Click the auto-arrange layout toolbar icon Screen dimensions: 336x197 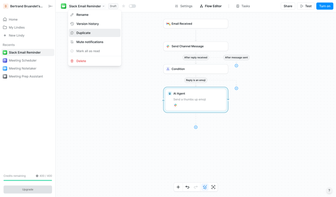click(x=205, y=187)
